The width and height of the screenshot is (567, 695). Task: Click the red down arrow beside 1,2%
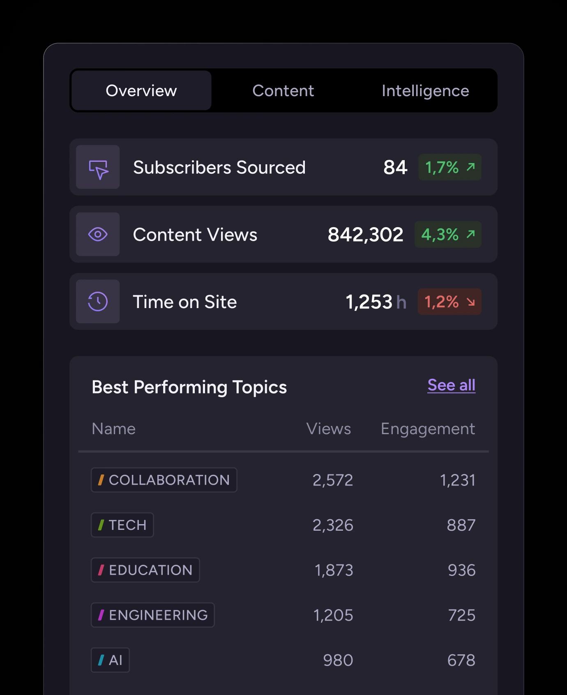pos(471,302)
